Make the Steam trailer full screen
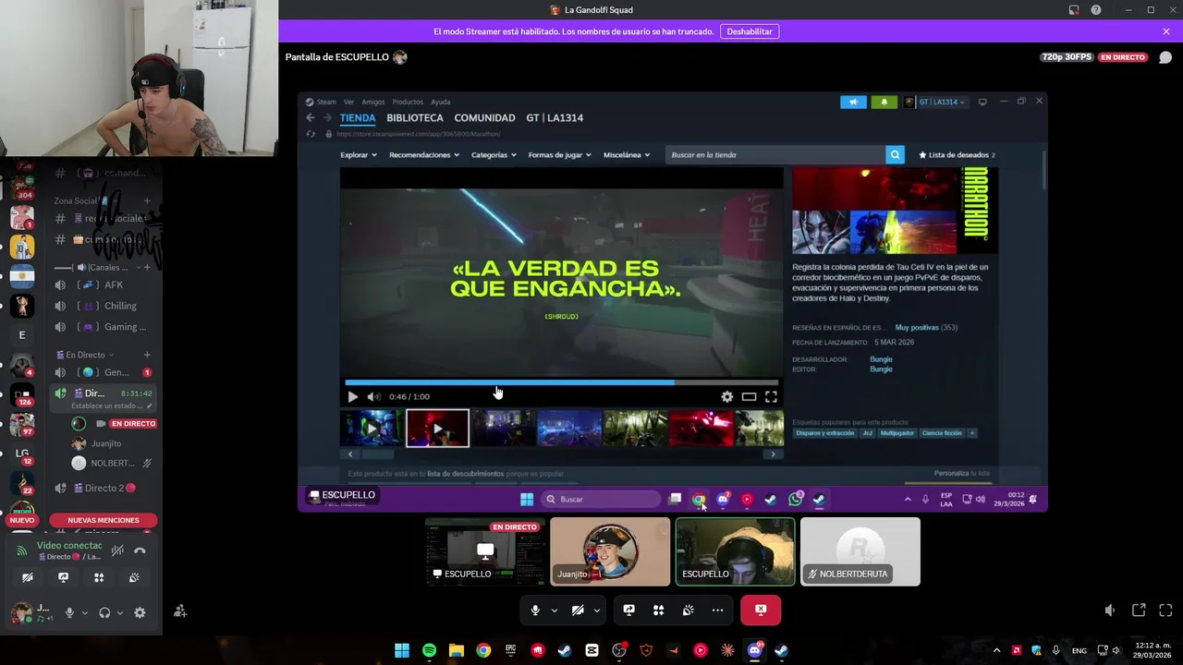The image size is (1183, 665). point(771,396)
